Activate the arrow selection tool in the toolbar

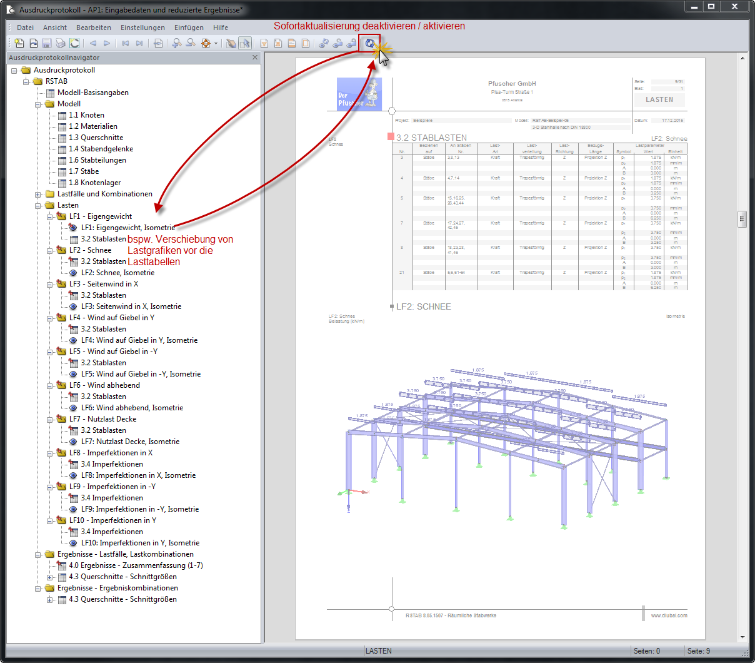pos(244,43)
